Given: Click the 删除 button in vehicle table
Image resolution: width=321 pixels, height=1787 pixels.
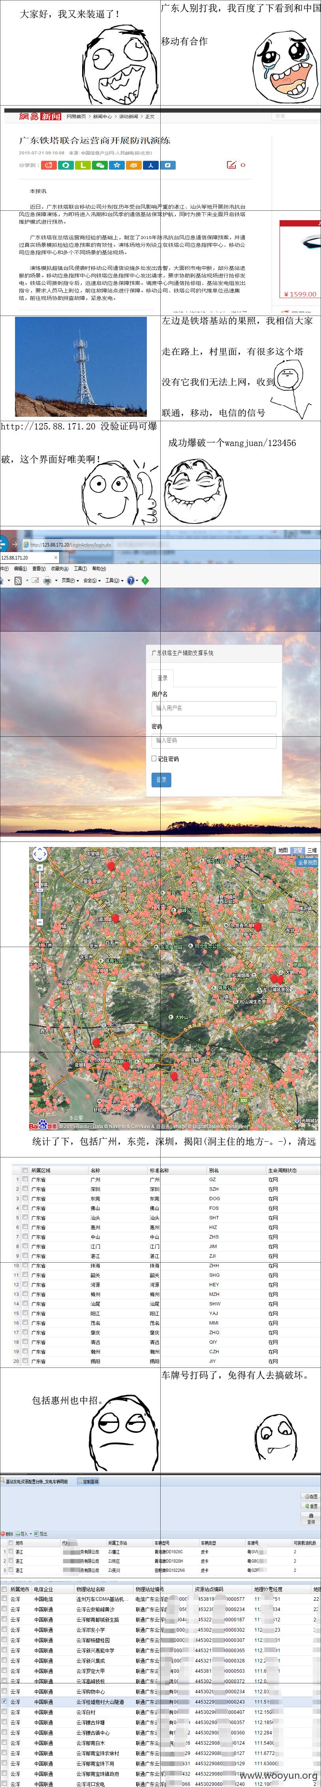Looking at the screenshot, I should [x=7, y=1533].
